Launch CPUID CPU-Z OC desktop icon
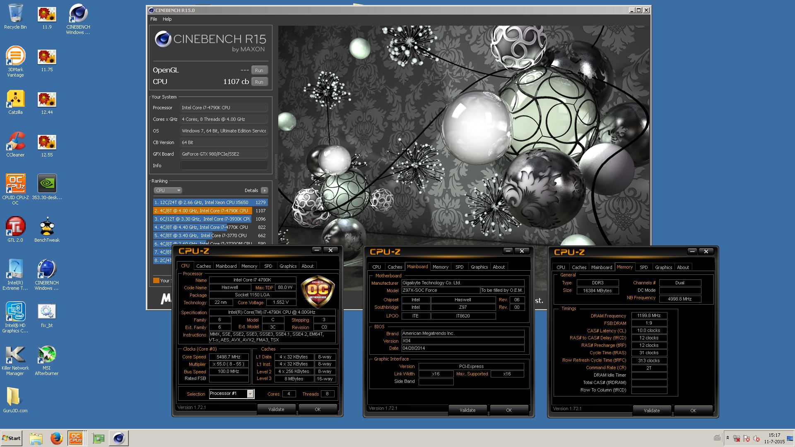 pyautogui.click(x=15, y=190)
